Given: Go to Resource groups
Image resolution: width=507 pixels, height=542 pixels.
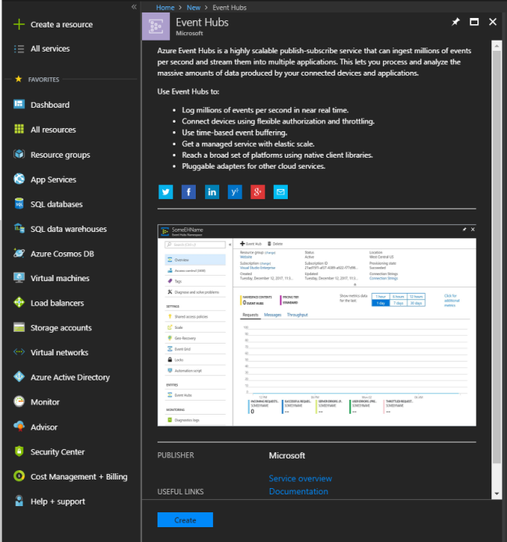Looking at the screenshot, I should coord(51,155).
